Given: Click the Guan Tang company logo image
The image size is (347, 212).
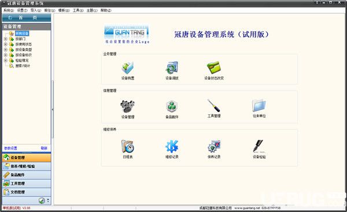Looking at the screenshot, I should click(127, 34).
